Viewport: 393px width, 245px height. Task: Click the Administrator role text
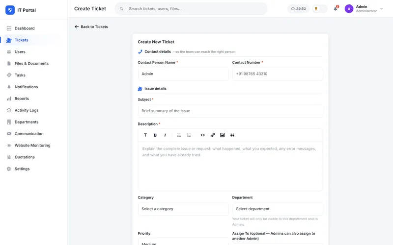[x=366, y=11]
